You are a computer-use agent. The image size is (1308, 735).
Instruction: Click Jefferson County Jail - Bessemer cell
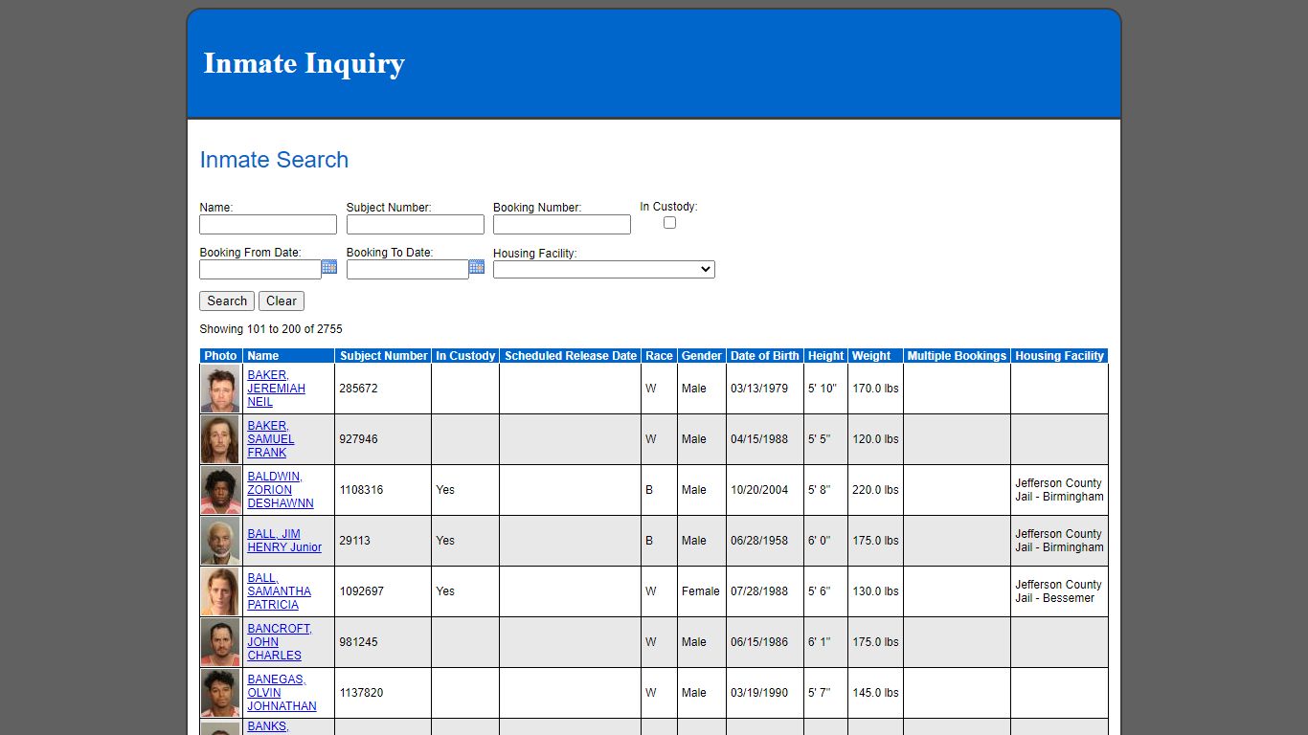(1058, 591)
